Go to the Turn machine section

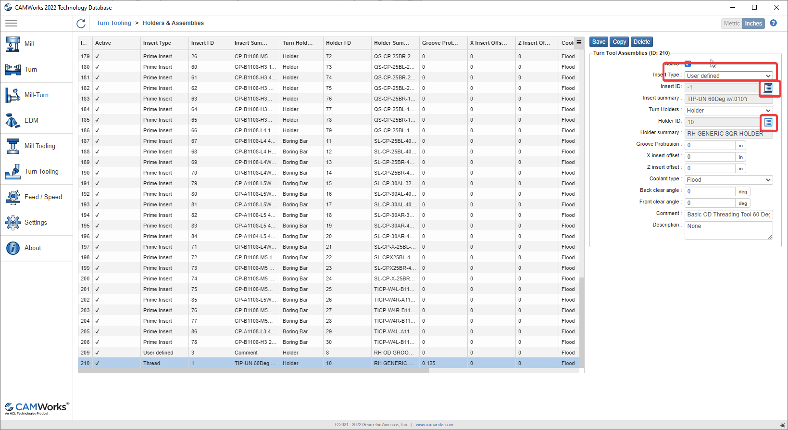click(x=37, y=69)
